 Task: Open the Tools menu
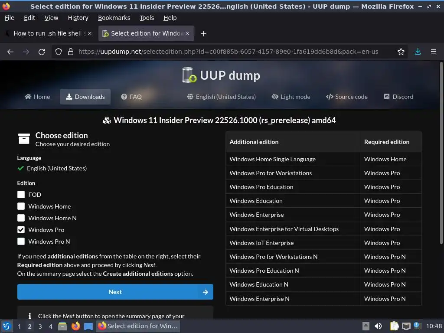coord(147,18)
